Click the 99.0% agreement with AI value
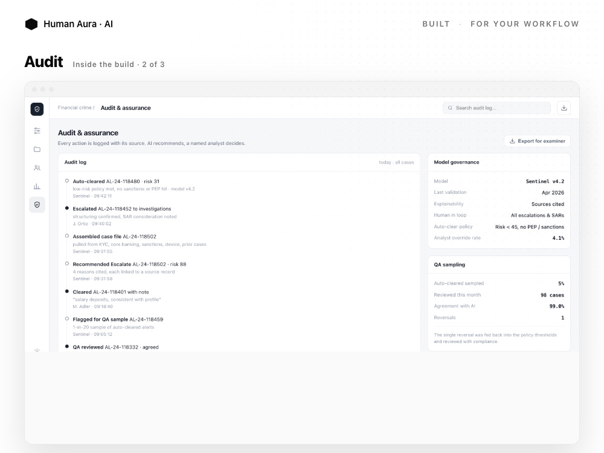The width and height of the screenshot is (604, 453). (557, 306)
